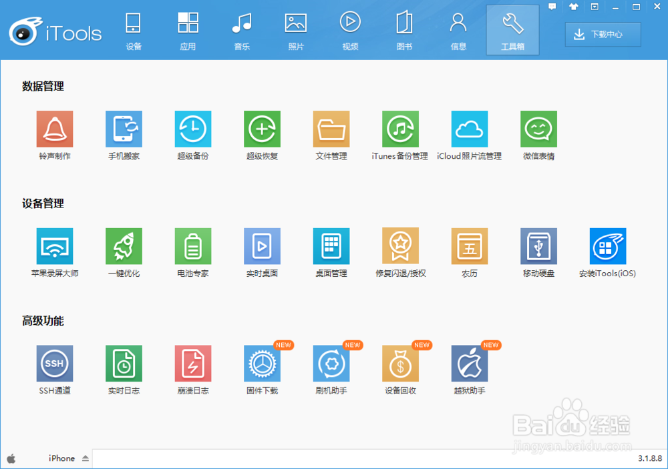Switch to the 音乐 music tab
Screen dimensions: 668x469
[x=242, y=31]
